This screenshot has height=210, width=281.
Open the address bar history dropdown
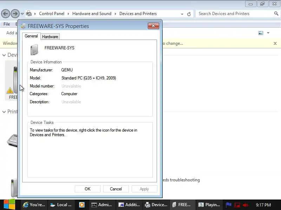point(182,14)
